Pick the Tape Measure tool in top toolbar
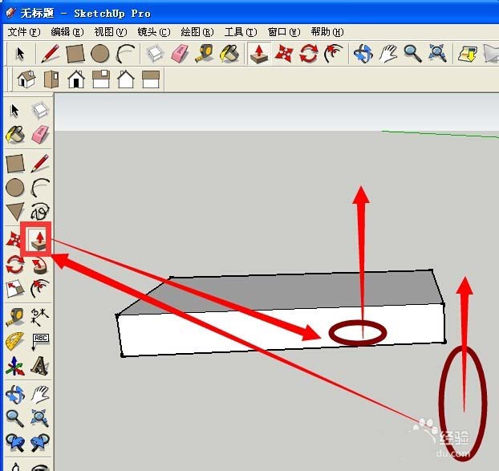499x471 pixels. coord(205,54)
